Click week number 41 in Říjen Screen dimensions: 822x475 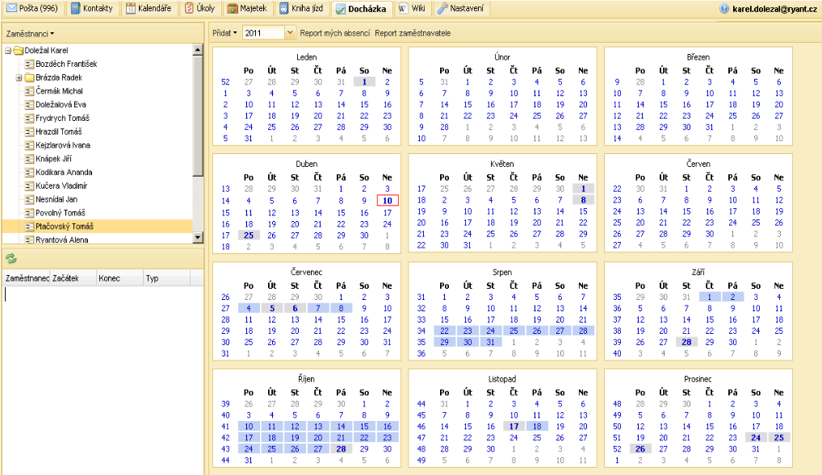click(225, 427)
